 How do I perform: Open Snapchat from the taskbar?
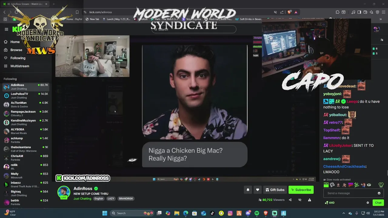tap(221, 213)
